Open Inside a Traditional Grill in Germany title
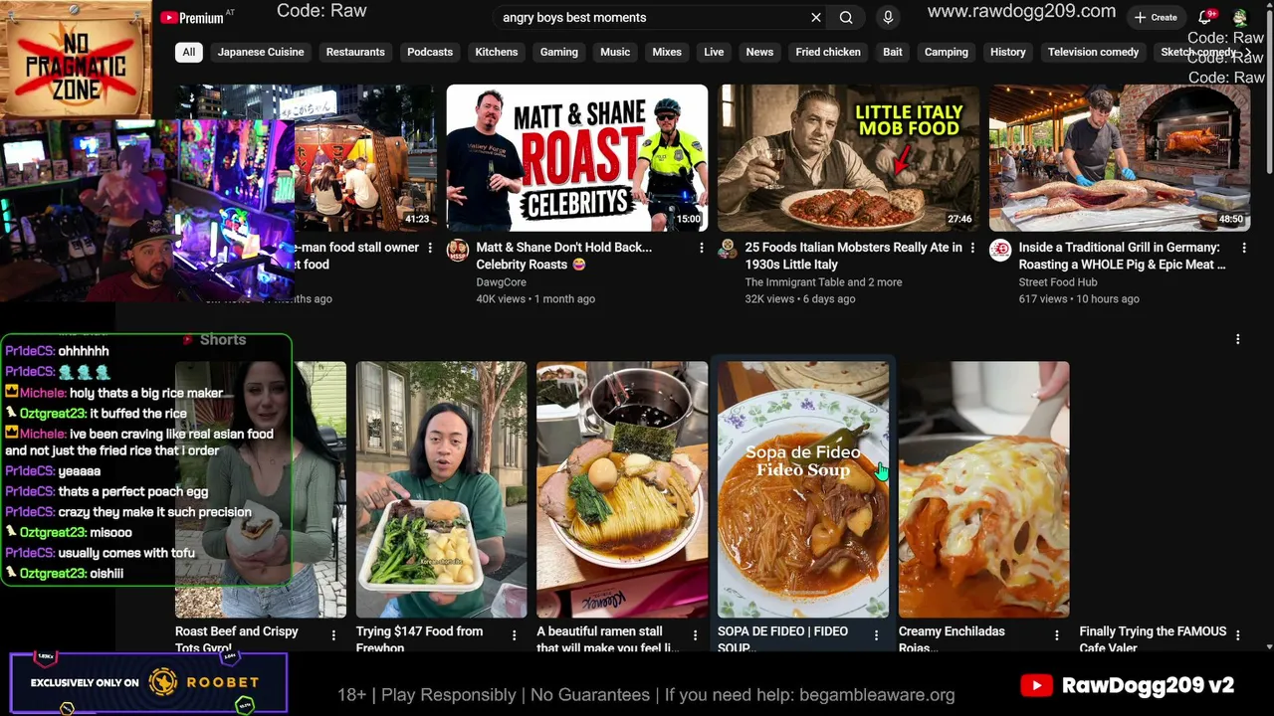Image resolution: width=1274 pixels, height=716 pixels. [x=1122, y=256]
